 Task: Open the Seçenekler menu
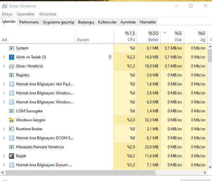[26, 14]
